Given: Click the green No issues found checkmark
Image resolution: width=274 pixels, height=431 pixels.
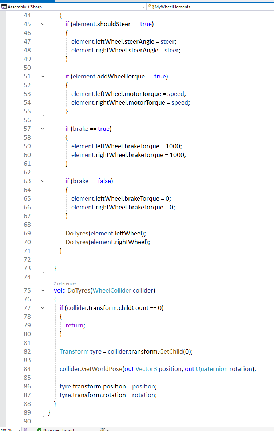Looking at the screenshot, I should 40,430.
